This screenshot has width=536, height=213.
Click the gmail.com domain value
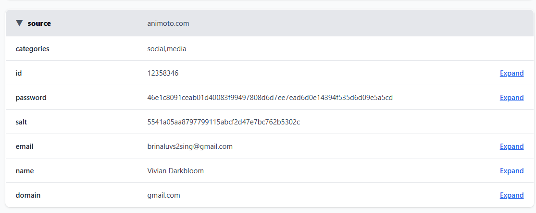pyautogui.click(x=163, y=195)
